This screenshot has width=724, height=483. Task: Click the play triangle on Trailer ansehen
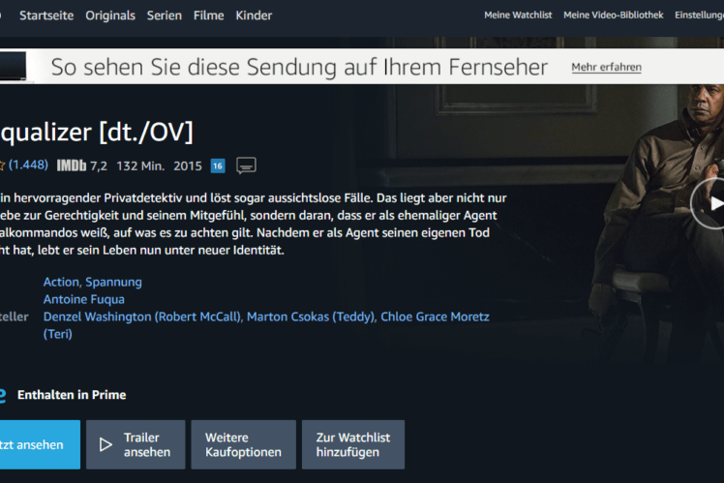pos(106,444)
